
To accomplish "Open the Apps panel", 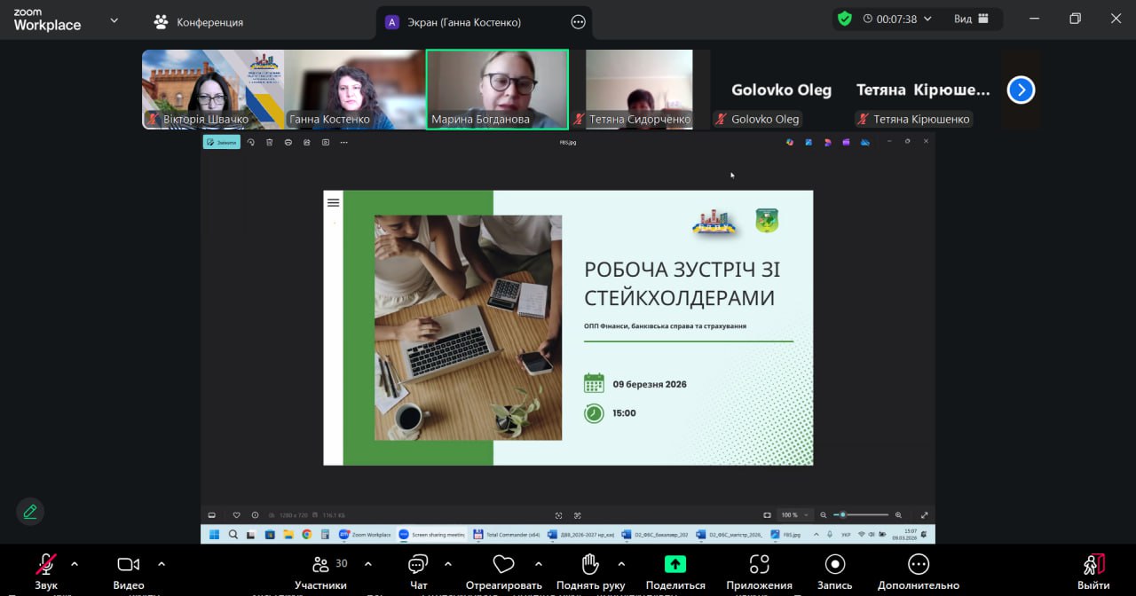I will point(759,565).
